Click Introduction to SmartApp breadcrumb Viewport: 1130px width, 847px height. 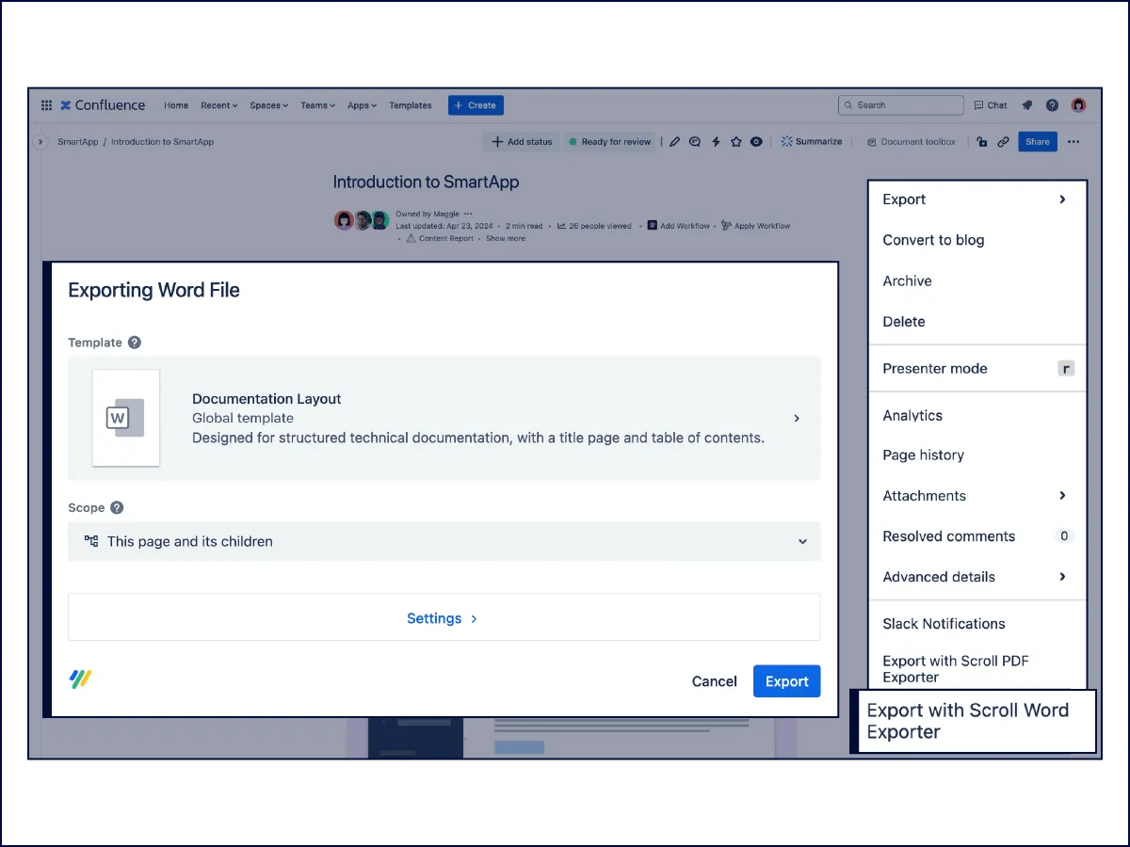(162, 142)
